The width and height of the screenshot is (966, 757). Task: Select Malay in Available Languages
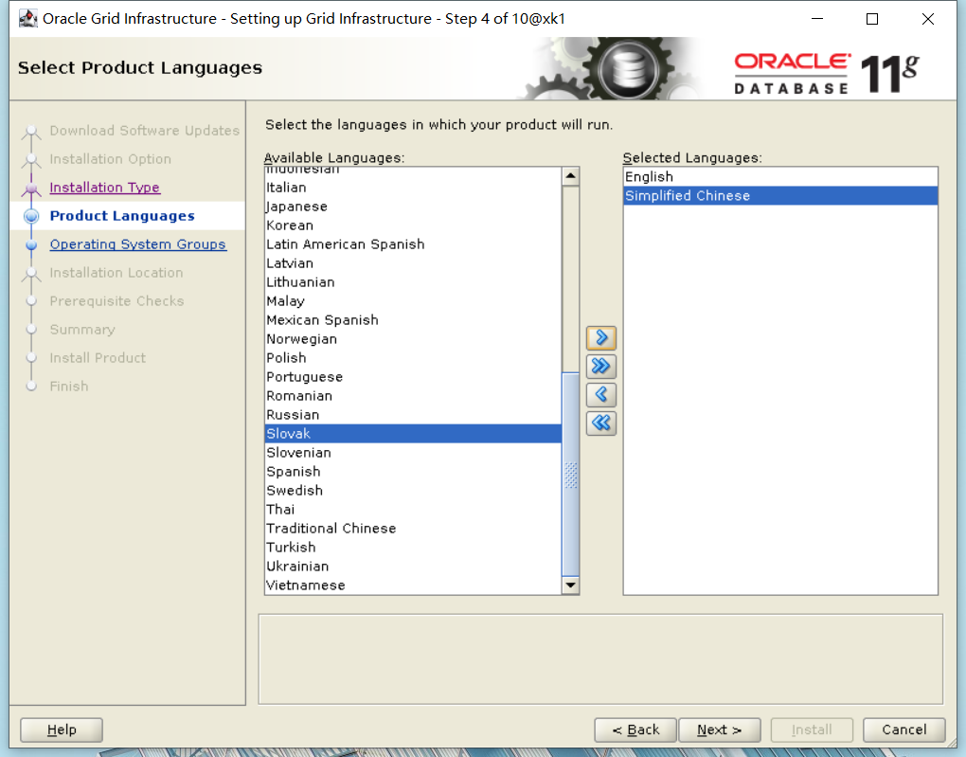click(413, 301)
